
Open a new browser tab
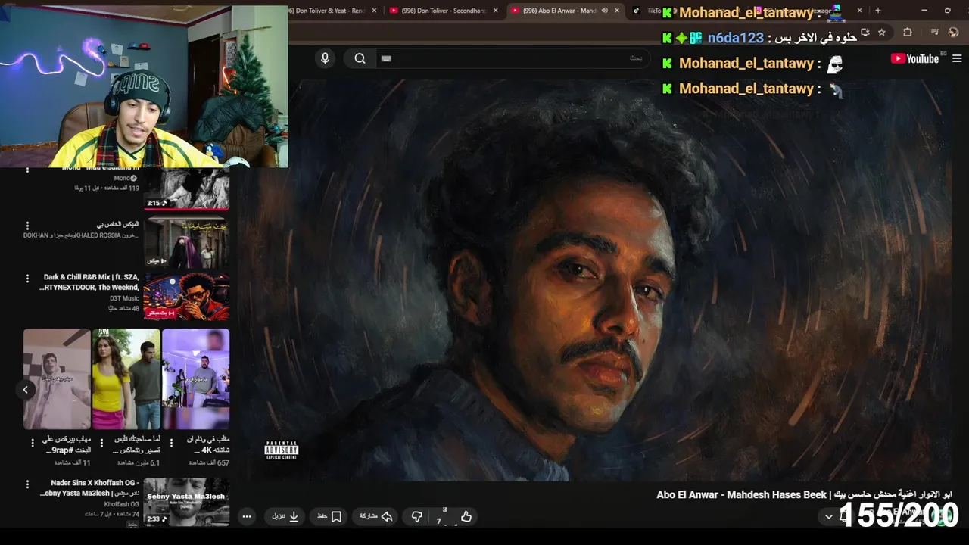878,11
